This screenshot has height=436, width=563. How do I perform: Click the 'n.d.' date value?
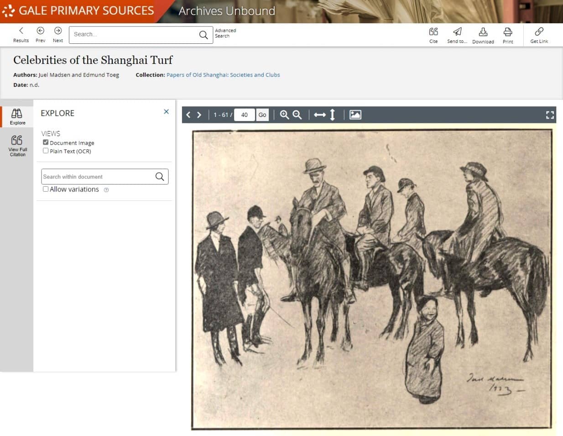click(x=35, y=85)
